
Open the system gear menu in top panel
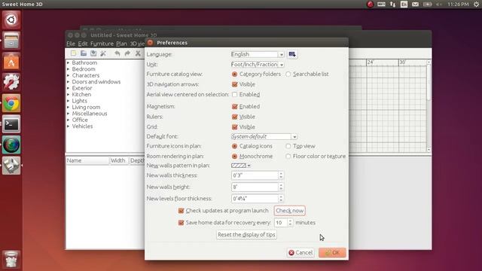pyautogui.click(x=476, y=5)
